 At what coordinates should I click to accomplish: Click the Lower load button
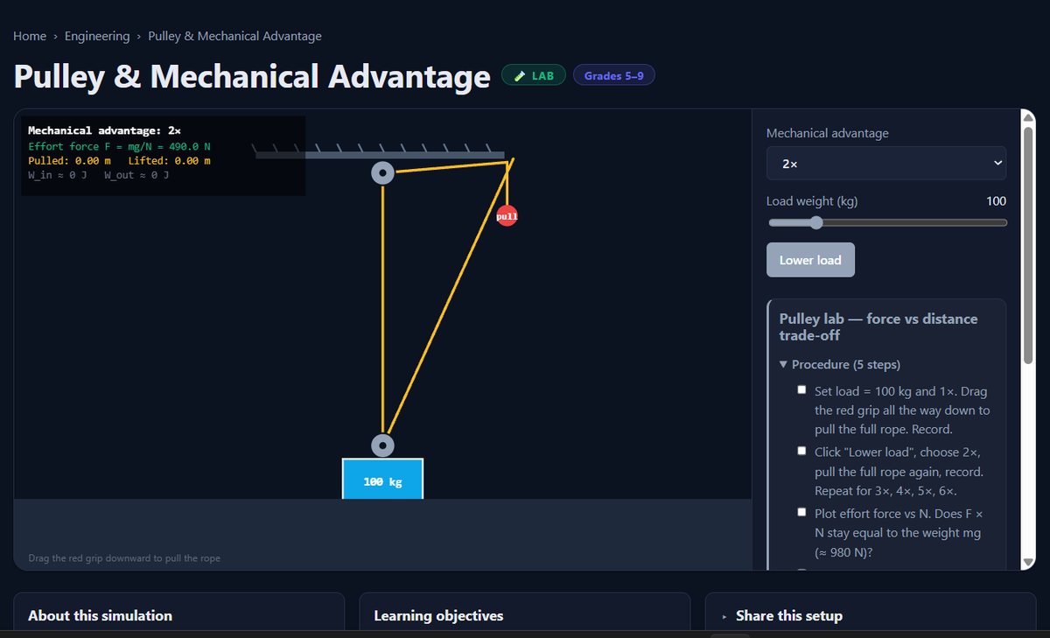[x=810, y=260]
